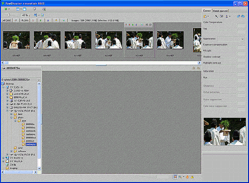Click the redo correction arrow icon
Screen dimensions: 249x183
pos(243,16)
